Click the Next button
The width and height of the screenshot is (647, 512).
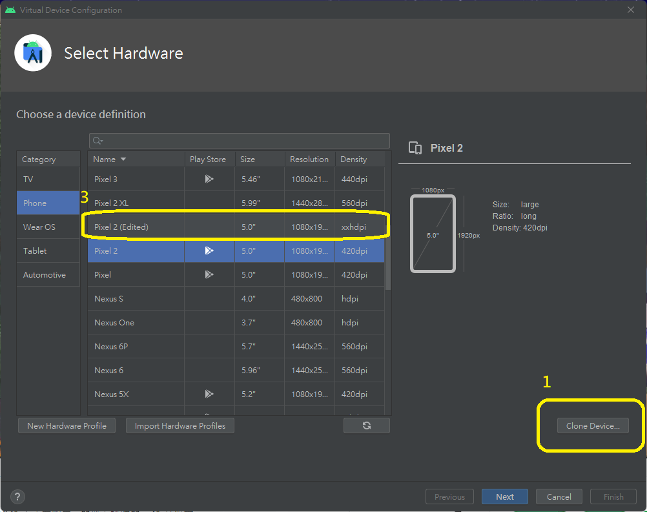tap(505, 497)
